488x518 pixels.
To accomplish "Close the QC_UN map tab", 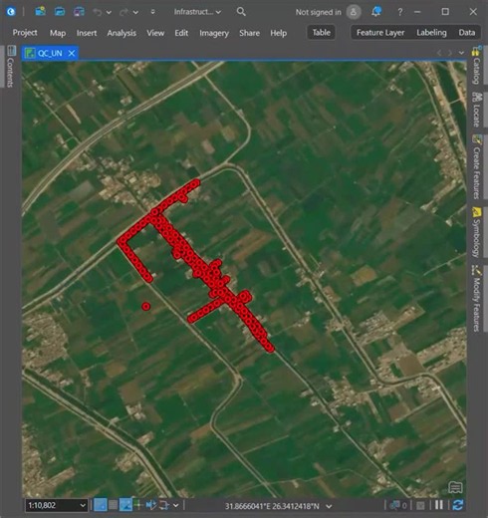I will (x=72, y=53).
